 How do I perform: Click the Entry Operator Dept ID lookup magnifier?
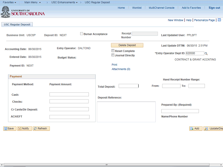(206, 54)
